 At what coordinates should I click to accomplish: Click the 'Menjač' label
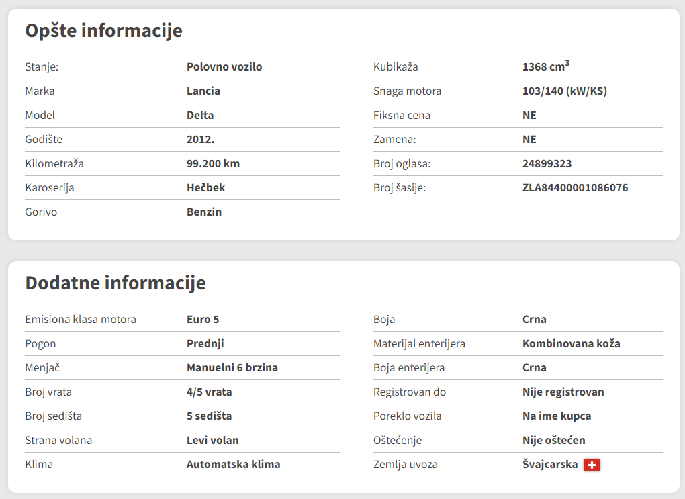point(42,368)
